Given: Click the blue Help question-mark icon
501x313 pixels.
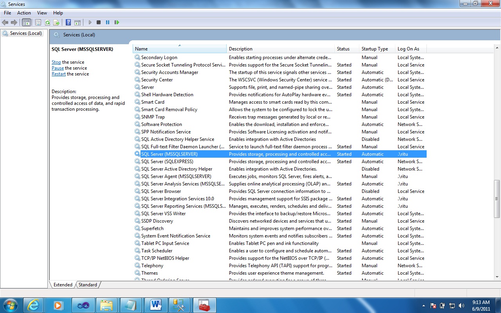Looking at the screenshot, I should point(68,22).
